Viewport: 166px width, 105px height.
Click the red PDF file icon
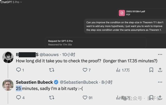click(122, 13)
